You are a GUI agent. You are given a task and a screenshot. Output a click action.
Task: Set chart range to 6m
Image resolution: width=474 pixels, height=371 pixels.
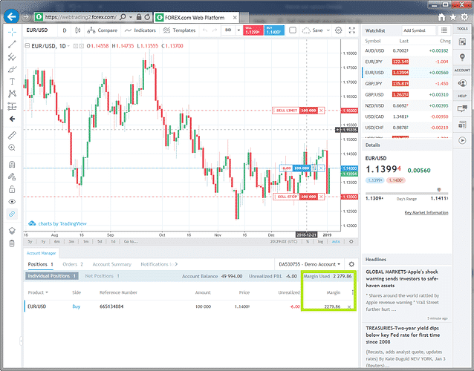tap(56, 241)
